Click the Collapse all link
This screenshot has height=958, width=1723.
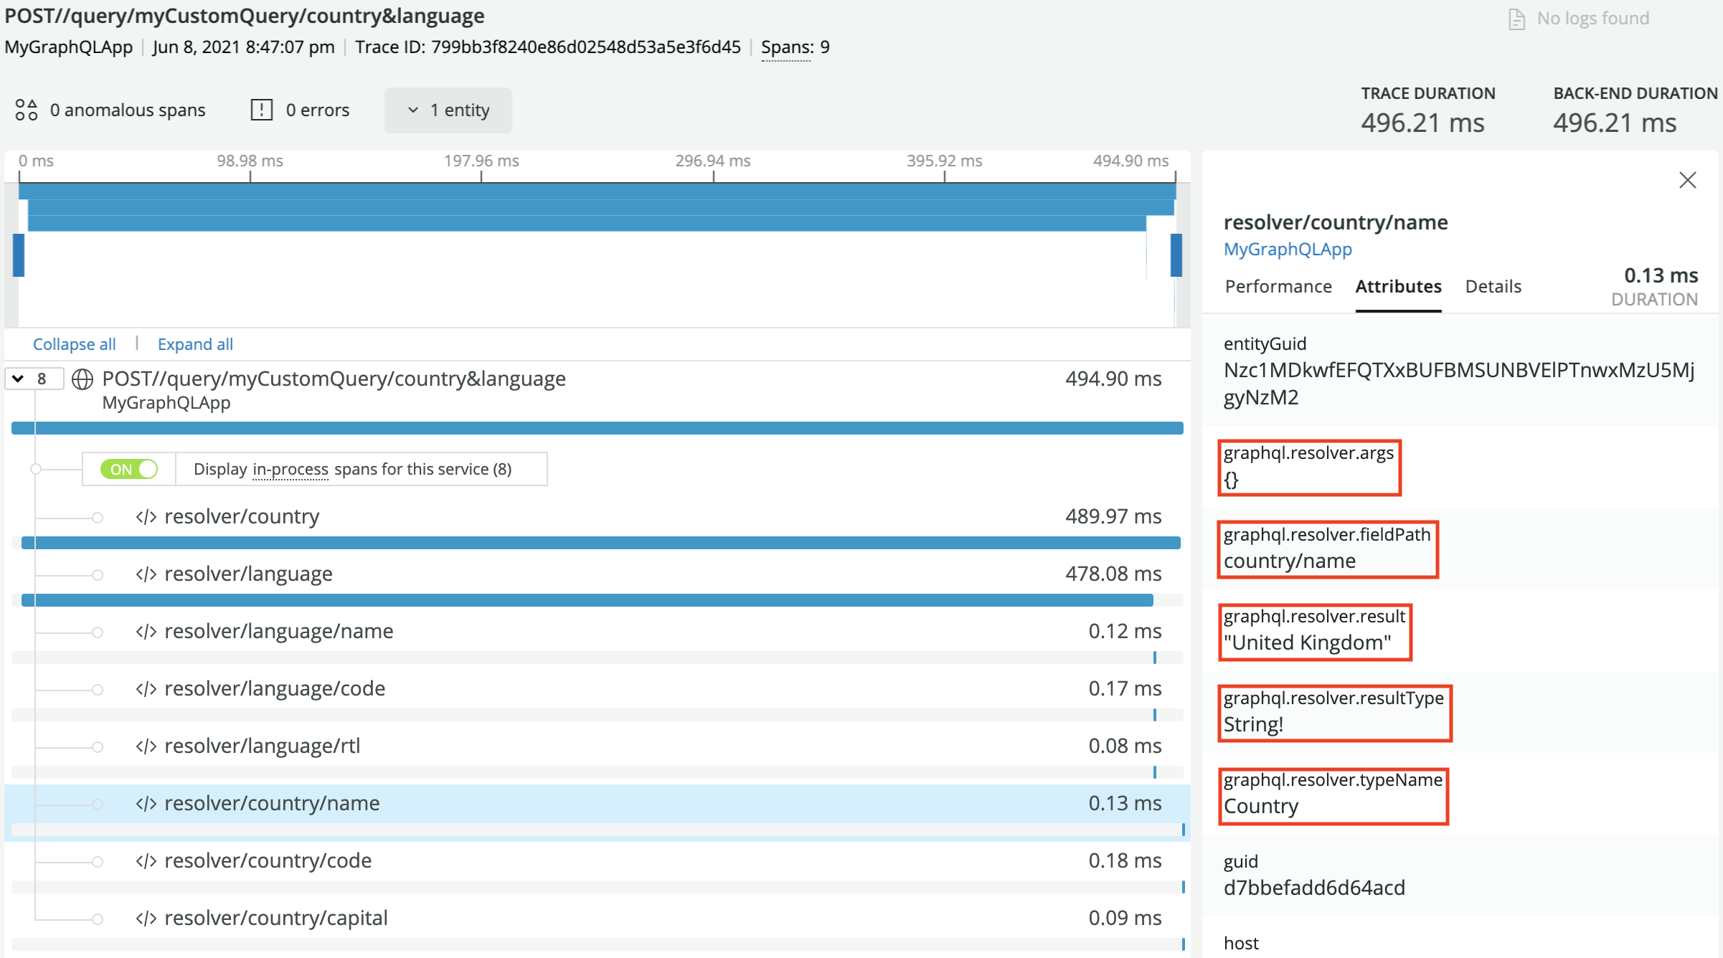coord(74,344)
